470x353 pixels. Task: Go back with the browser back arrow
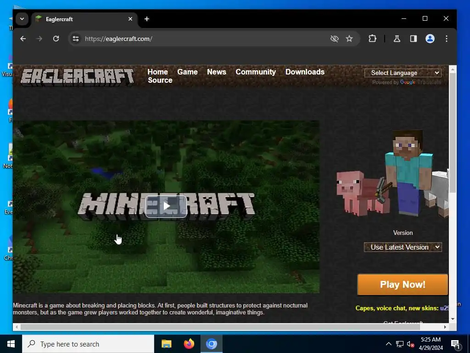[x=23, y=39]
